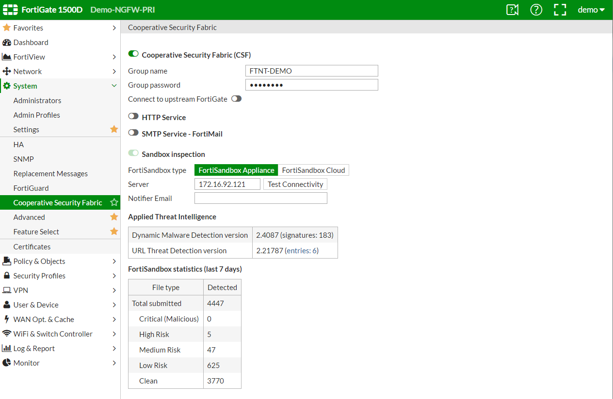
Task: Click the FortiView chart icon
Action: coord(6,57)
